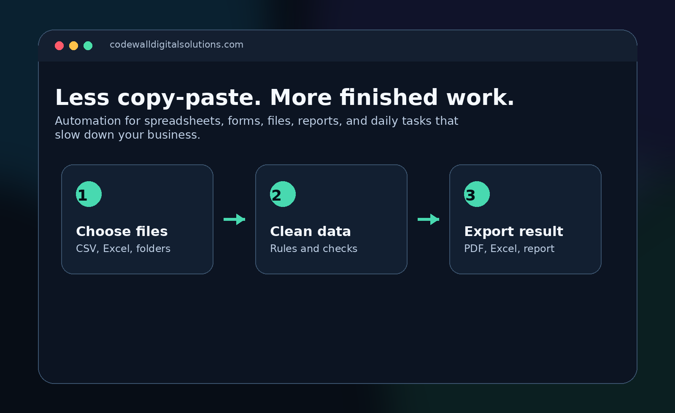Click the 'Less copy-paste. More finished work.' headline
This screenshot has height=413, width=675.
285,98
